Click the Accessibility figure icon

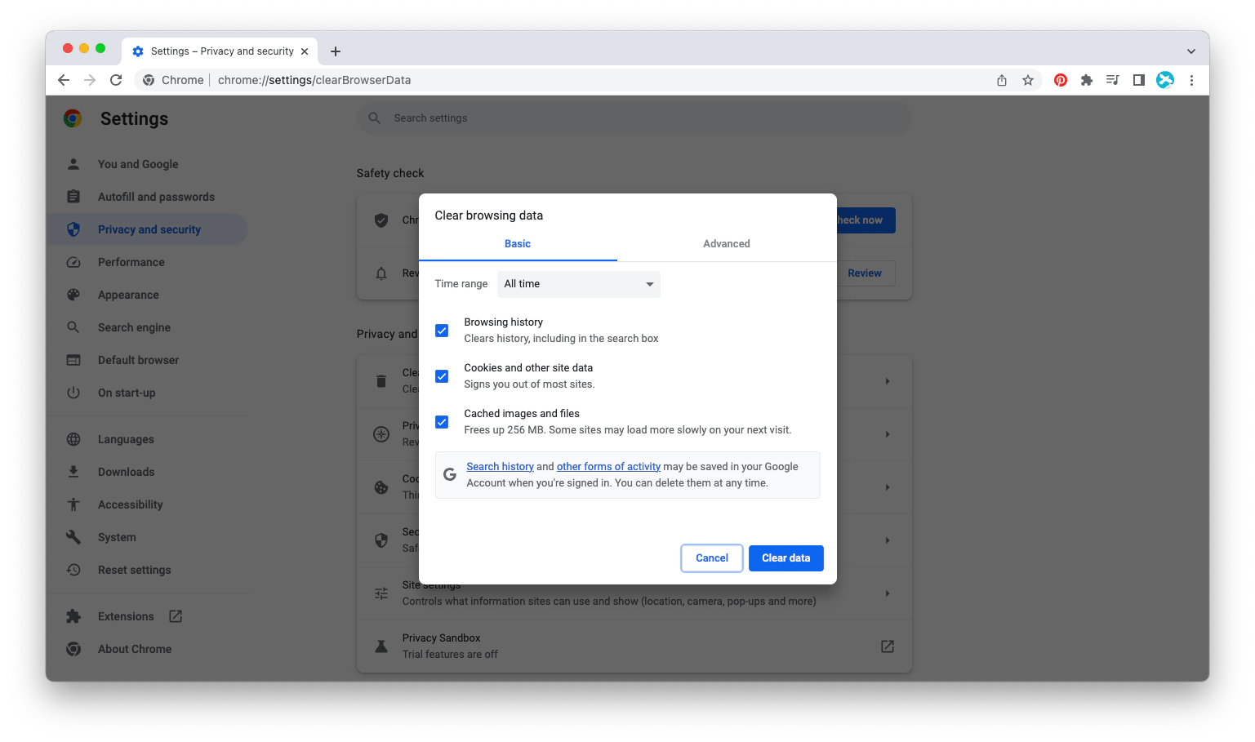pos(73,504)
